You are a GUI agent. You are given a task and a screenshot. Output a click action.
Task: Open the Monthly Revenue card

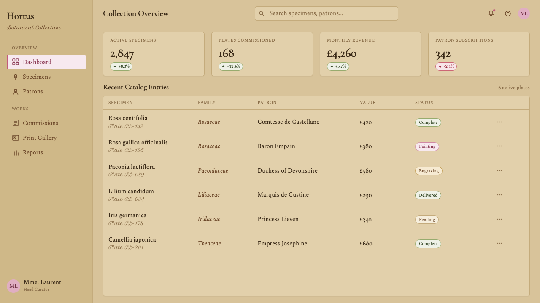pyautogui.click(x=370, y=54)
